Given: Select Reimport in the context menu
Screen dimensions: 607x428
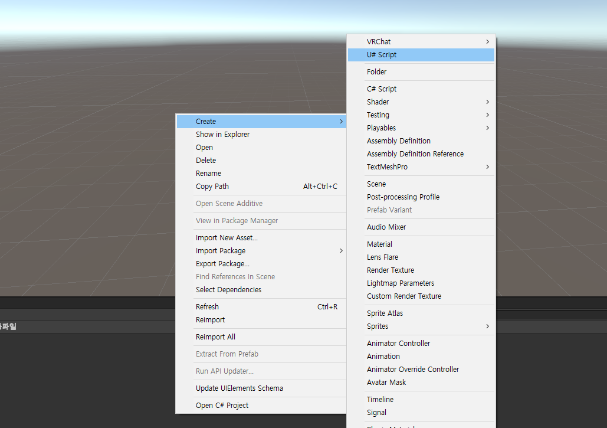Looking at the screenshot, I should (261, 319).
